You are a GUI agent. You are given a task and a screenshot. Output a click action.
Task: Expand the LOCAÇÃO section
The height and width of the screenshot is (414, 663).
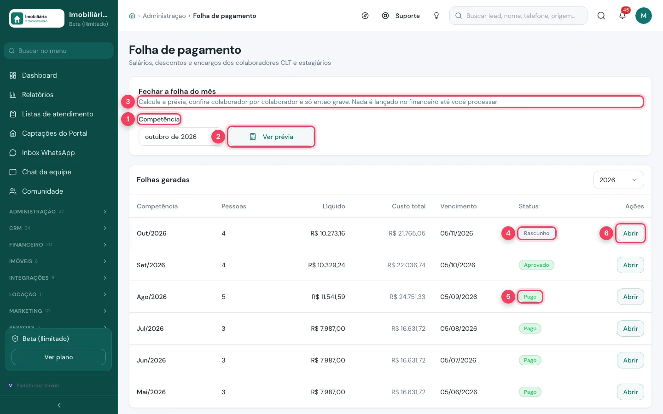pyautogui.click(x=59, y=294)
